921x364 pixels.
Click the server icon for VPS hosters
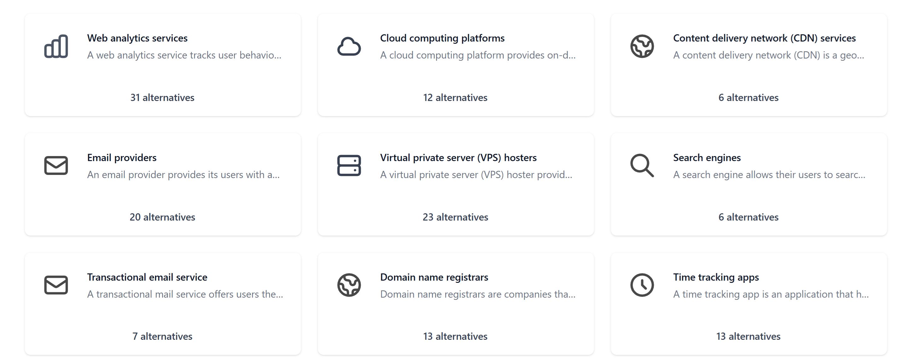[349, 165]
